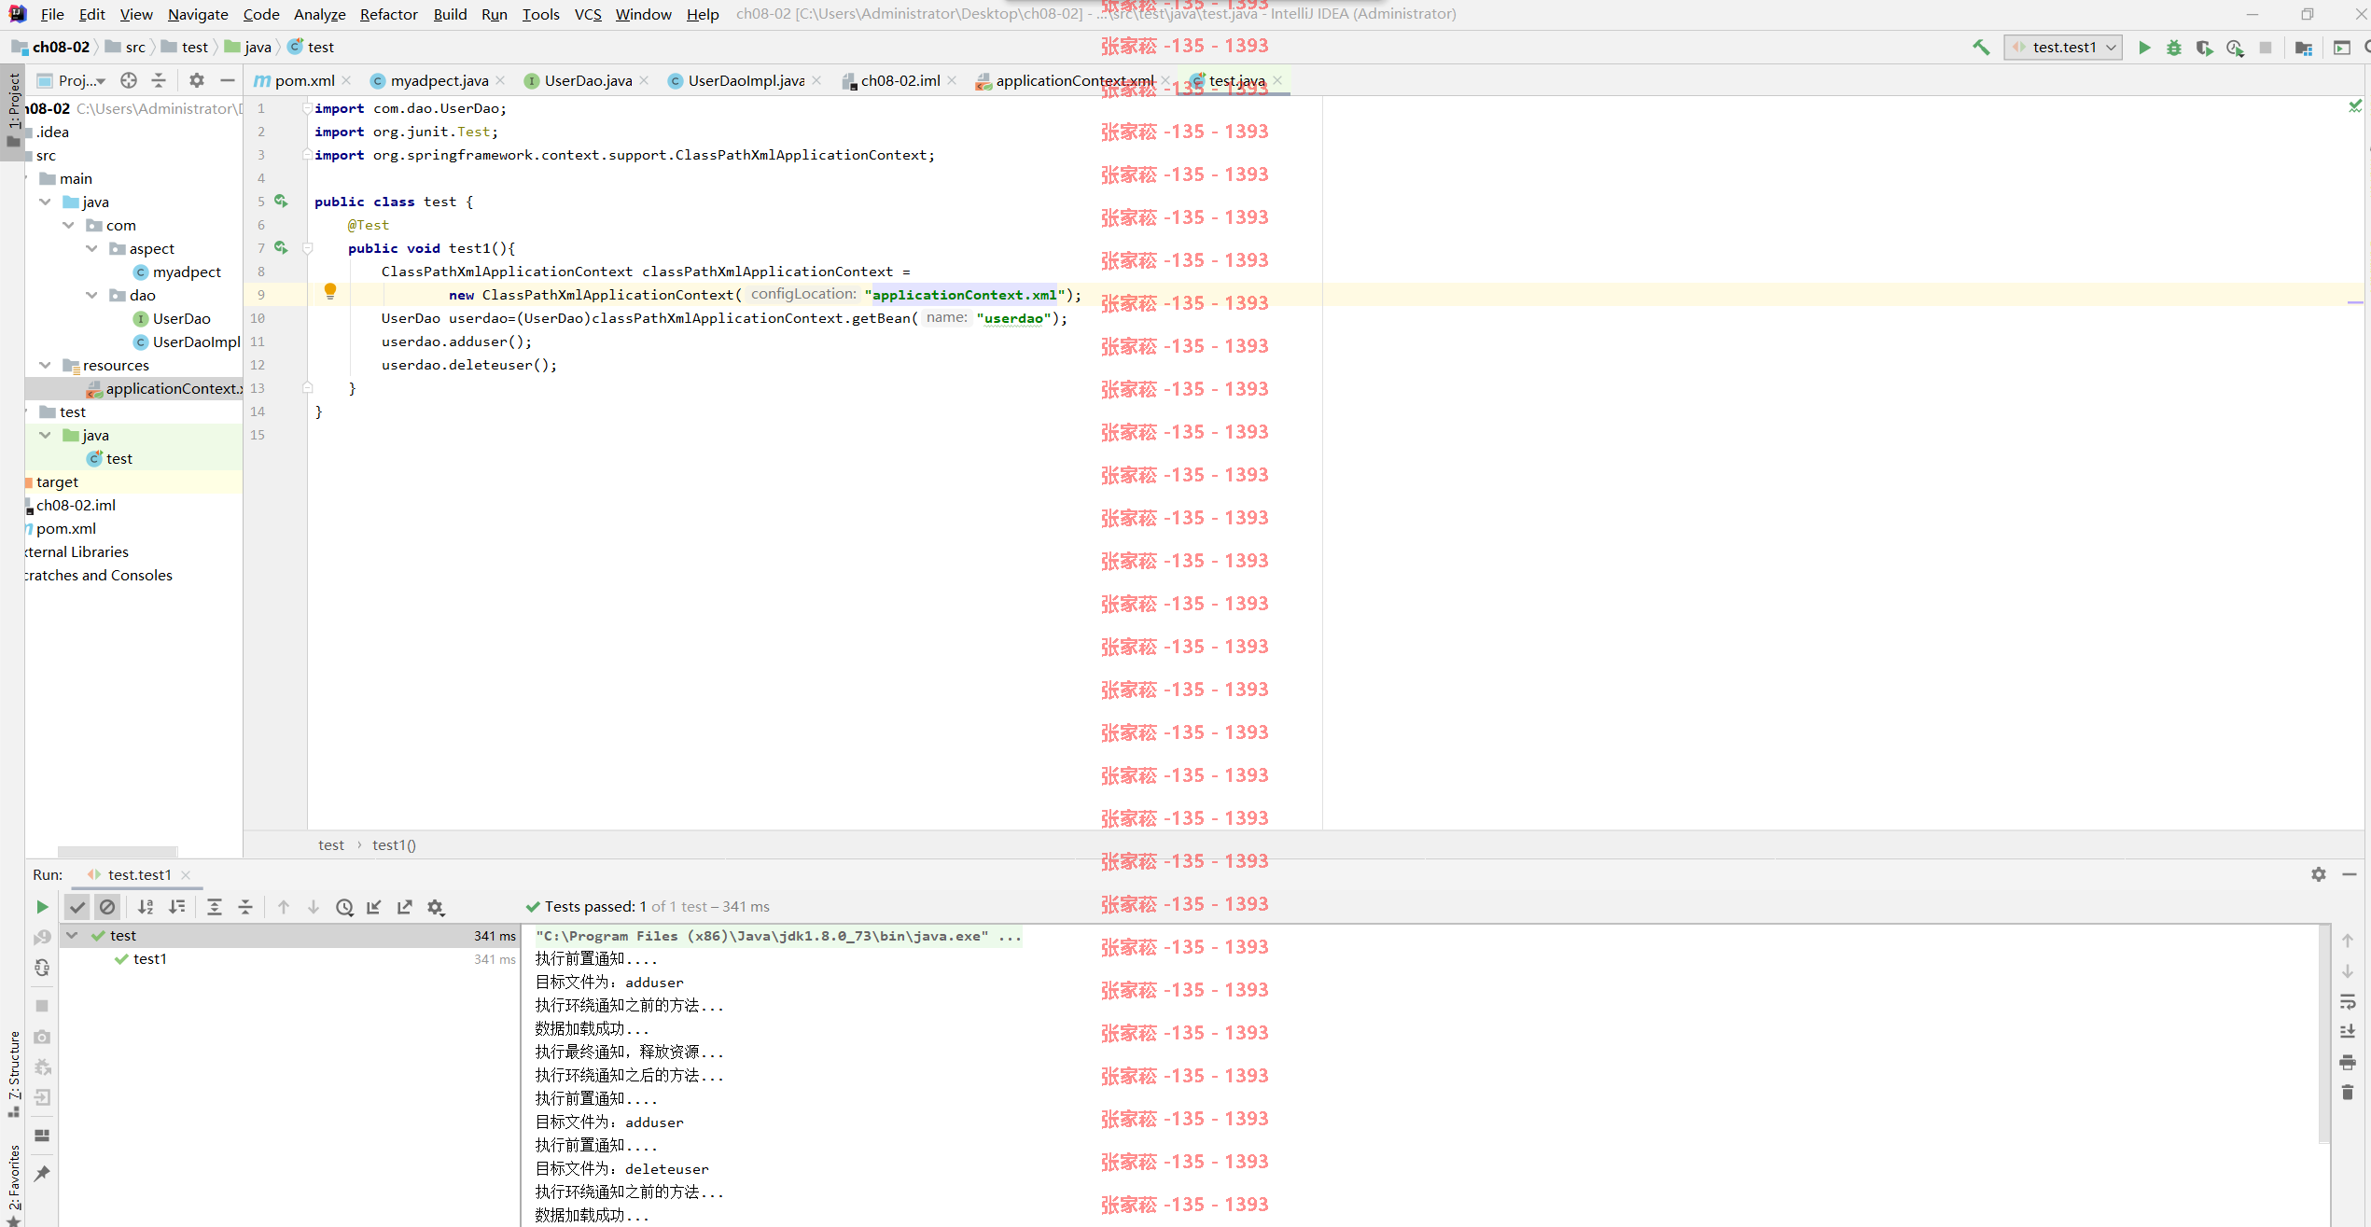The width and height of the screenshot is (2371, 1227).
Task: Click the print console output icon
Action: tap(2348, 1062)
